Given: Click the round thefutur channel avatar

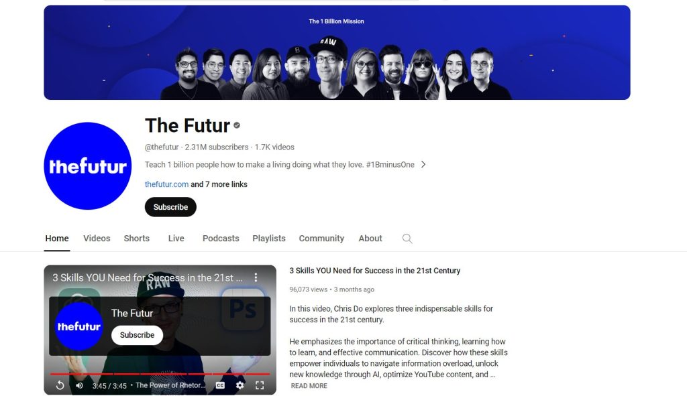Looking at the screenshot, I should [x=88, y=166].
